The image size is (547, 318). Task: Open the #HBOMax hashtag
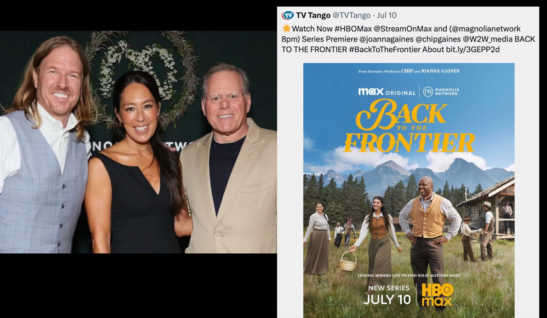pyautogui.click(x=353, y=29)
